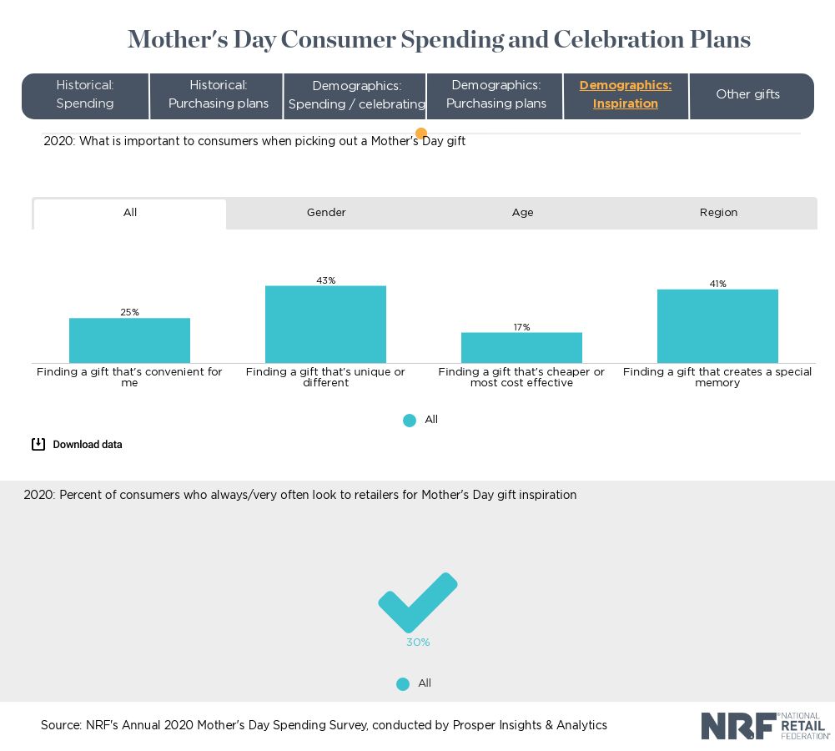Click the download data icon
The image size is (835, 751).
tap(38, 444)
